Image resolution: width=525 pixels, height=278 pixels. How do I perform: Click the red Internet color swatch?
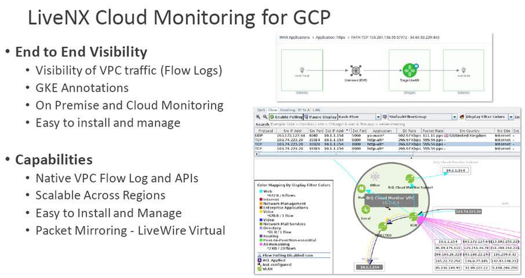tap(261, 199)
